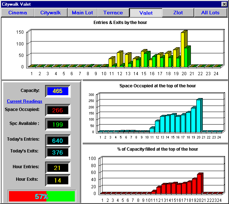This screenshot has width=229, height=204.
Task: Click the "Capacity:" label
Action: tap(30, 91)
